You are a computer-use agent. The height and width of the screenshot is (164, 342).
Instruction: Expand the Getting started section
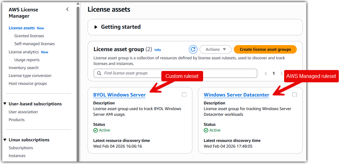[x=96, y=27]
